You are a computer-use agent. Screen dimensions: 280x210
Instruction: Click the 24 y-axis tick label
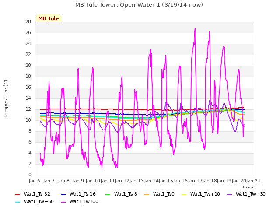tap(28, 43)
